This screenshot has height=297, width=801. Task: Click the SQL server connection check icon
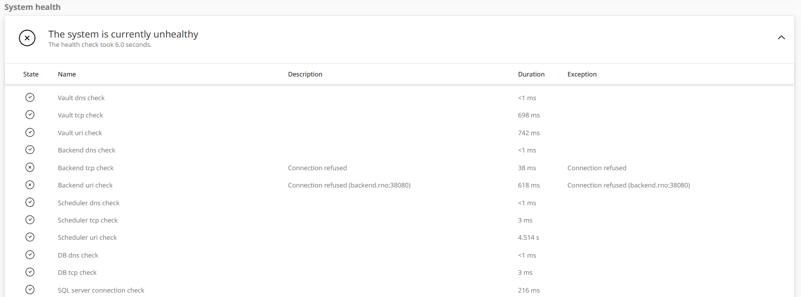[x=30, y=290]
